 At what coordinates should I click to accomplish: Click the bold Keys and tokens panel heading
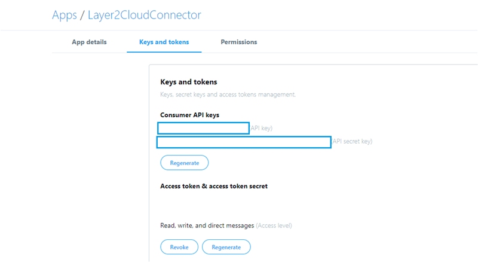click(x=188, y=81)
